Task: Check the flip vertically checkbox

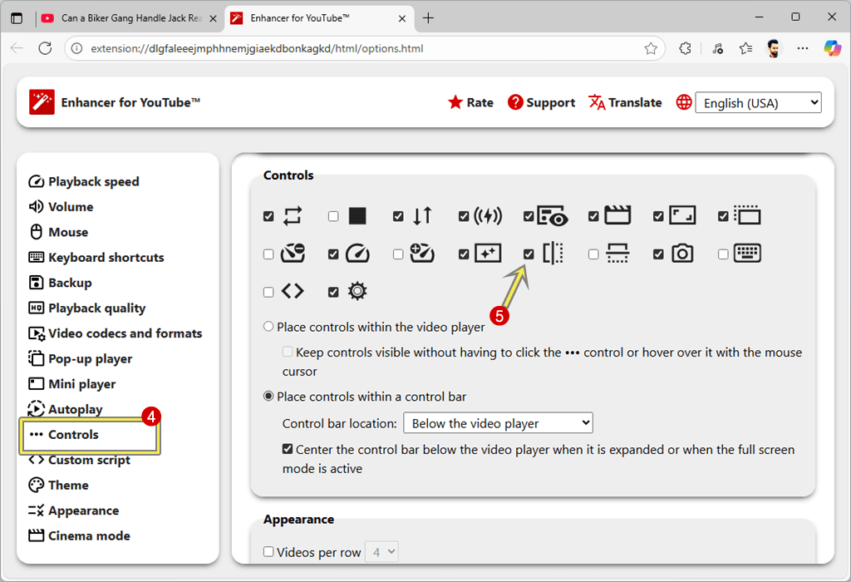Action: point(593,254)
